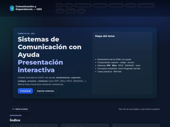Open the Cierre nav pill
The width and height of the screenshot is (170, 127).
81,11
